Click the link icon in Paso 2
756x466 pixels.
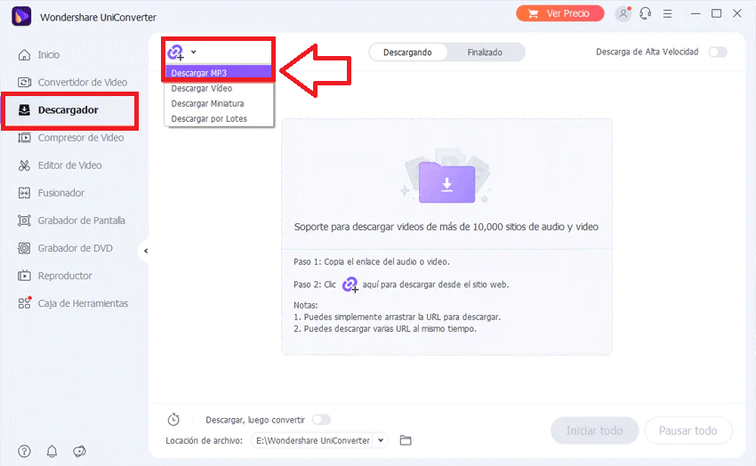350,285
